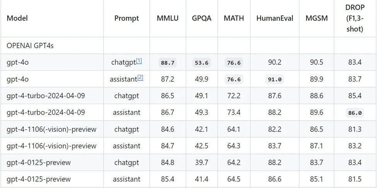Image resolution: width=377 pixels, height=188 pixels.
Task: Select the MGSM column header
Action: click(317, 18)
